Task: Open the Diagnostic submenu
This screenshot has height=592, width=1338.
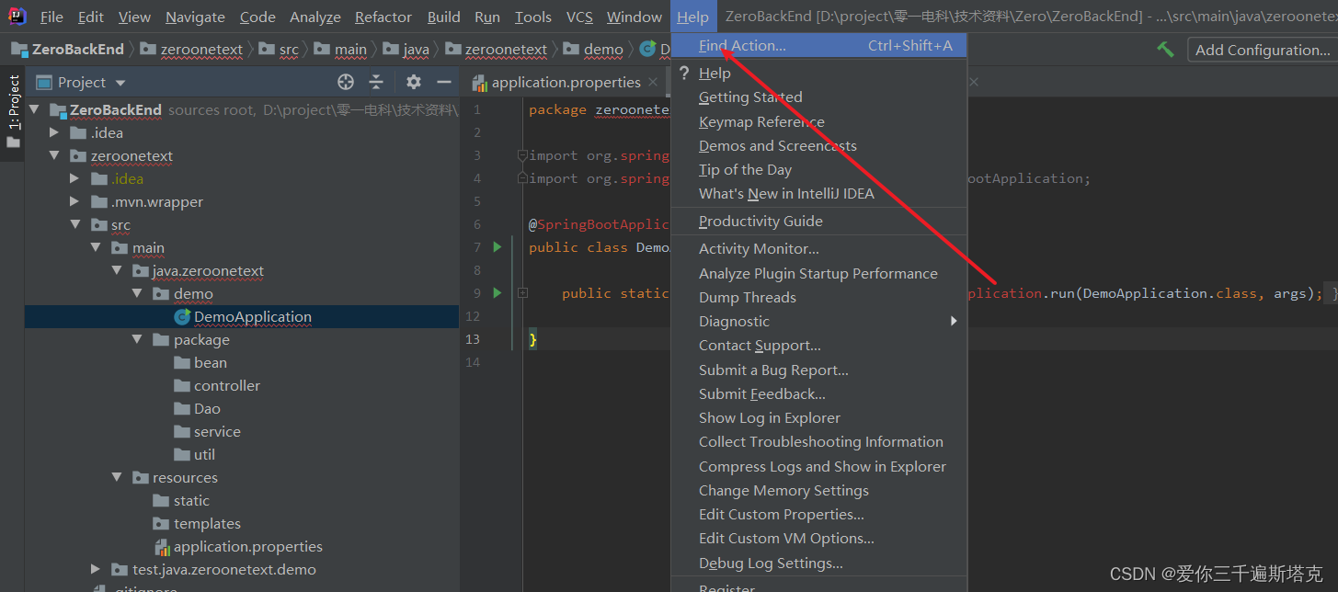Action: [818, 321]
